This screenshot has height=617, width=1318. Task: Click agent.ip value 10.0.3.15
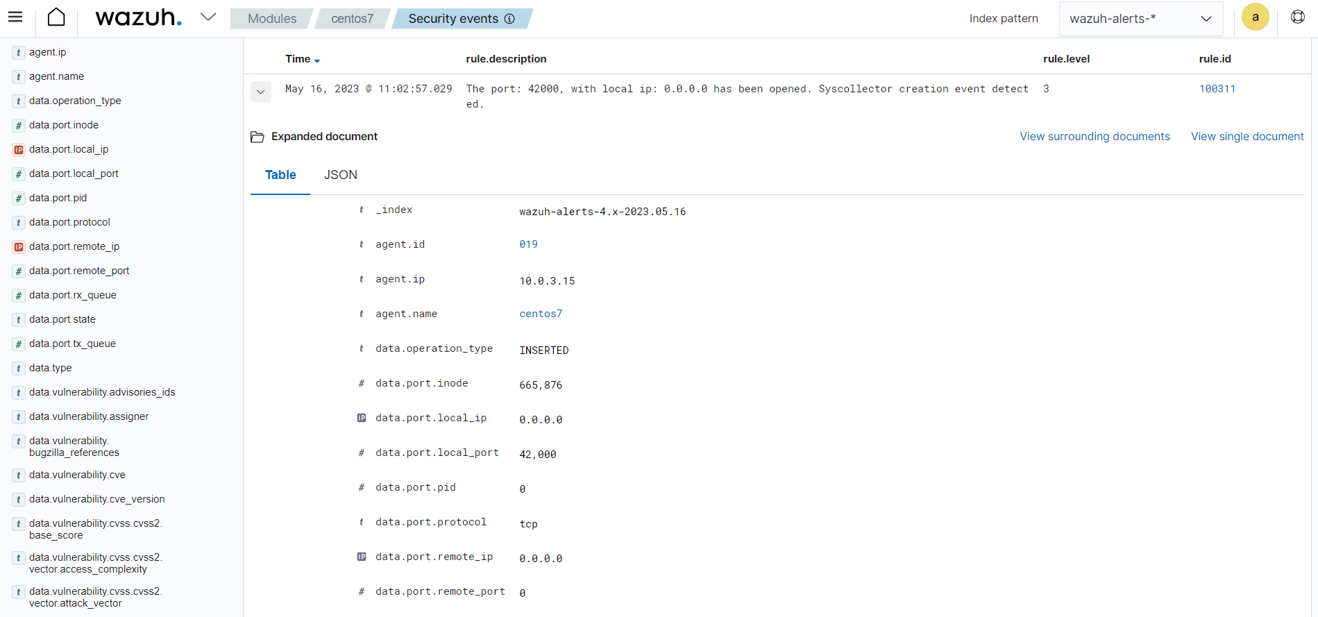547,281
